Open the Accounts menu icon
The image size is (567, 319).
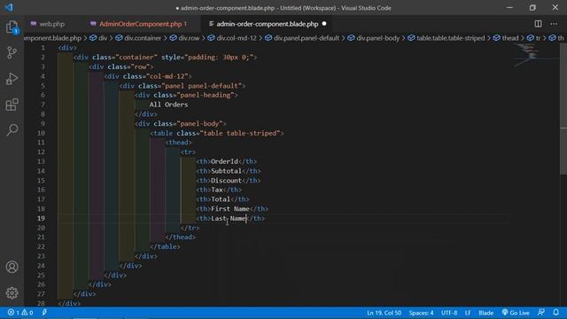coord(12,267)
